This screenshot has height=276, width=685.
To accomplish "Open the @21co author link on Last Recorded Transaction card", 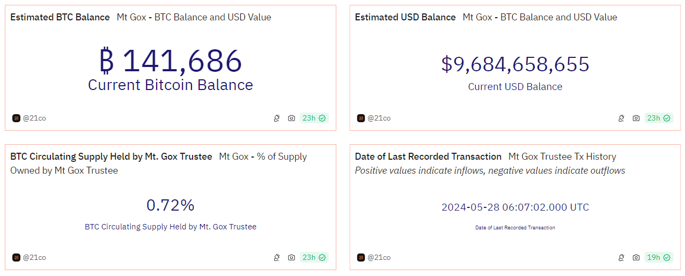I will [379, 257].
